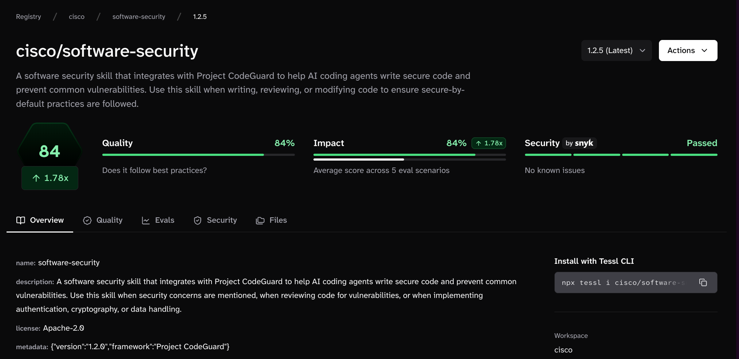The height and width of the screenshot is (359, 739).
Task: Click the Quality 84% value
Action: pos(285,143)
